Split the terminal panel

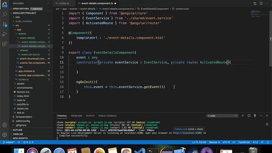(249, 116)
